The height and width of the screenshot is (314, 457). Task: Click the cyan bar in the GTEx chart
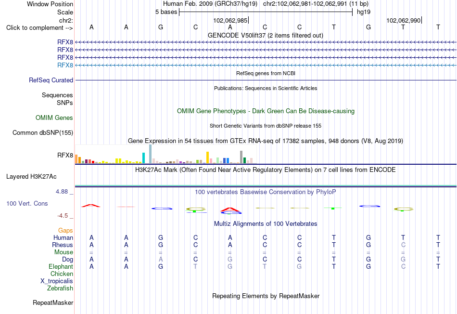click(x=143, y=158)
